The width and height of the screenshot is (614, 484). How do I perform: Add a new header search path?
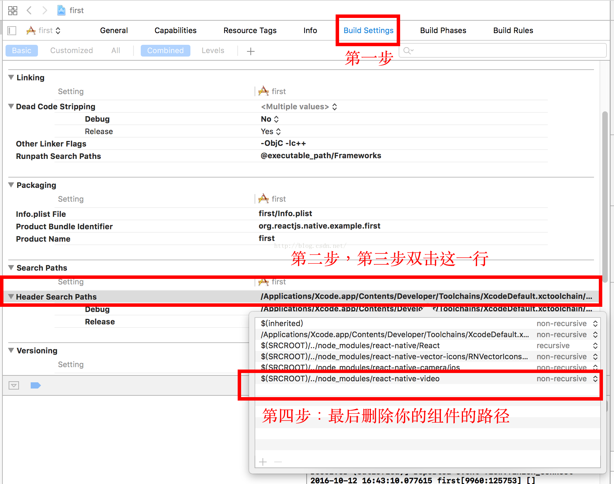coord(263,462)
